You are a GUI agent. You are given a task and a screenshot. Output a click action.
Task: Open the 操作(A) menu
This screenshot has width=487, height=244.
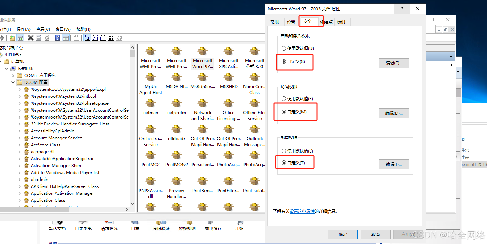point(24,29)
